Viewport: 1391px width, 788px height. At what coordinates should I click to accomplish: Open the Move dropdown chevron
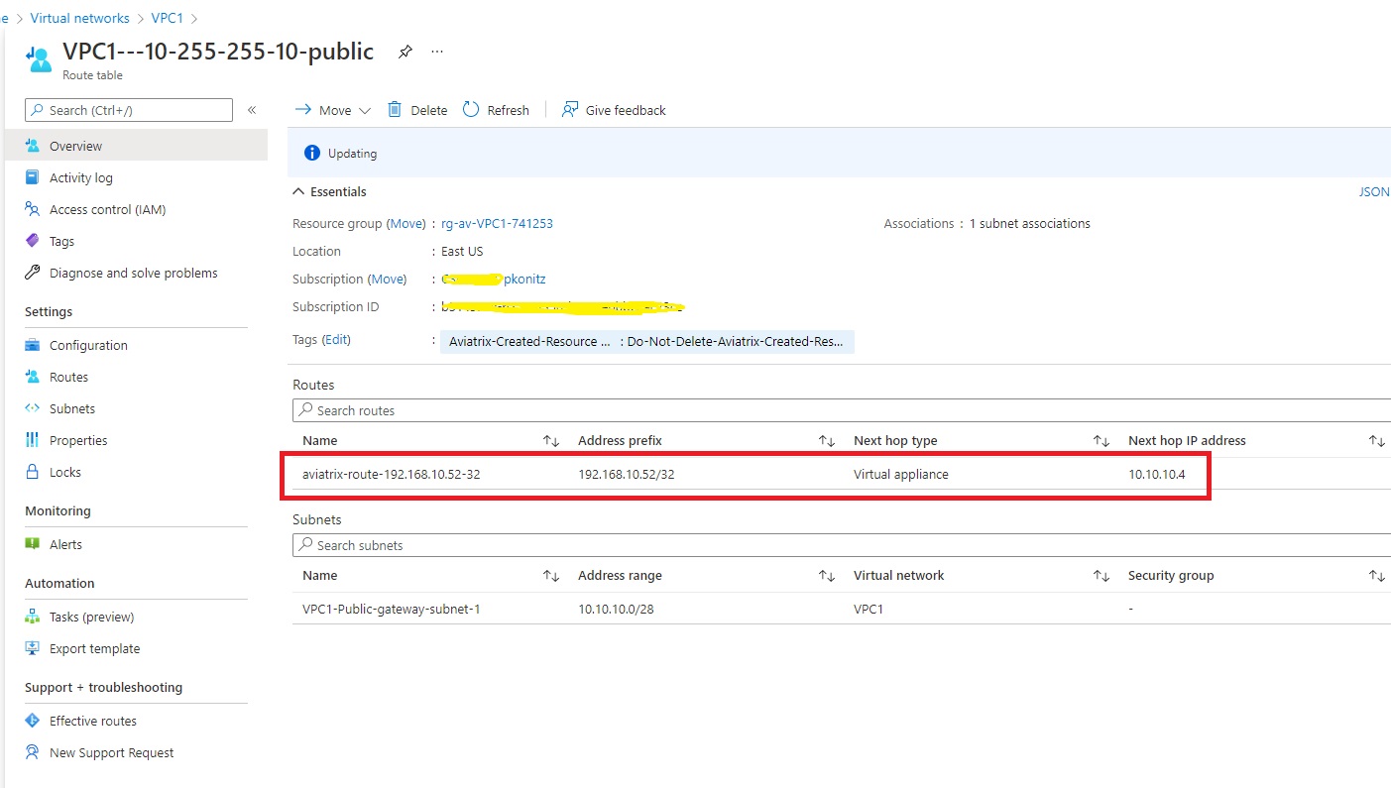(x=364, y=111)
